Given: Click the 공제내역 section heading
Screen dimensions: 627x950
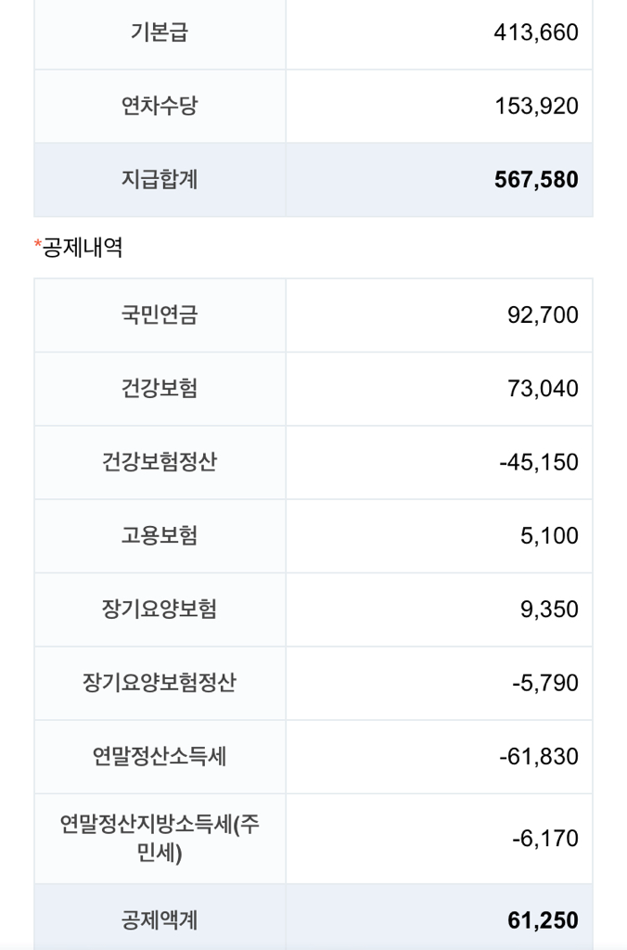Looking at the screenshot, I should point(83,248).
